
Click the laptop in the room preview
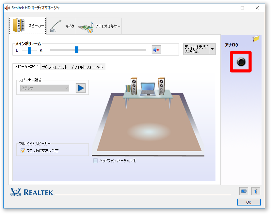tap(148, 89)
